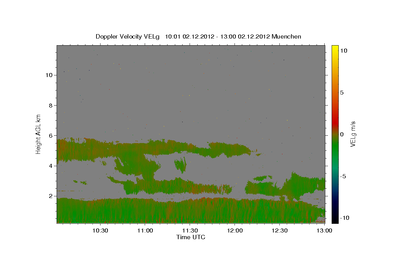Click the colorbar value 10 label
The height and width of the screenshot is (268, 402).
344,51
